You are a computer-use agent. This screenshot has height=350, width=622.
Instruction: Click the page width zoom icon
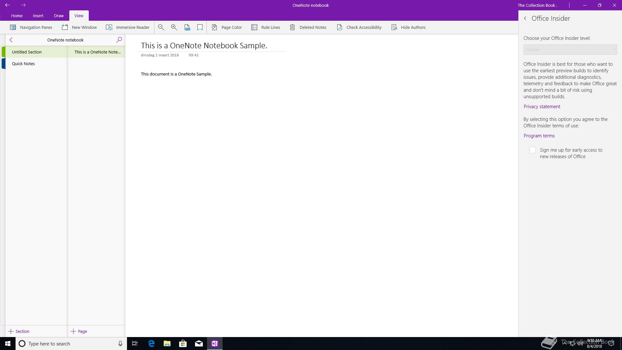point(200,27)
